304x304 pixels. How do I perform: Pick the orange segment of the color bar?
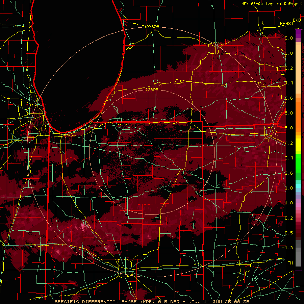[x=298, y=117]
